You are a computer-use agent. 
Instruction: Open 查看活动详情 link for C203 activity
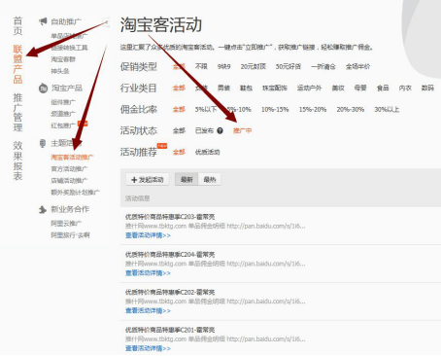pos(148,235)
